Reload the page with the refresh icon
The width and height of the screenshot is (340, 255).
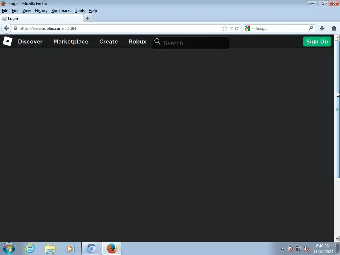click(x=237, y=29)
